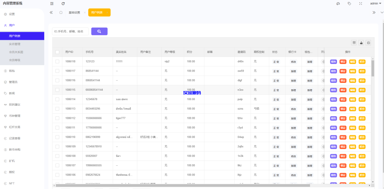Viewport: 384px width, 189px height.
Task: Tick the select-all checkbox in the table header
Action: [x=57, y=52]
